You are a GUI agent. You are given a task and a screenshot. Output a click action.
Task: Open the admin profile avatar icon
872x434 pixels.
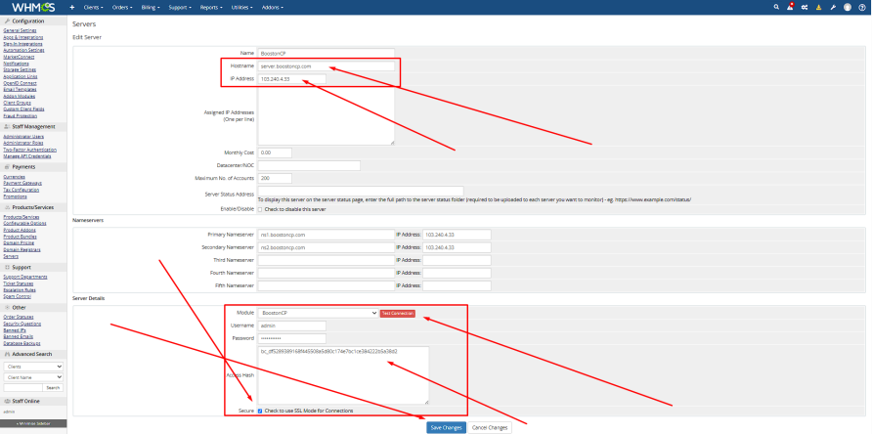point(847,8)
